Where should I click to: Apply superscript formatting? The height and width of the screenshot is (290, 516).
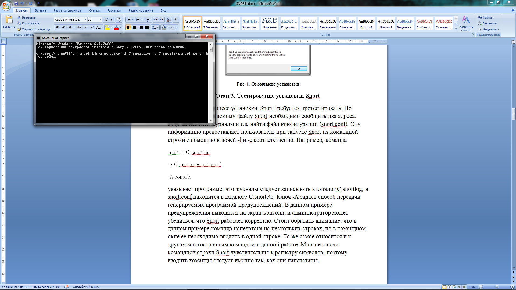tap(92, 27)
